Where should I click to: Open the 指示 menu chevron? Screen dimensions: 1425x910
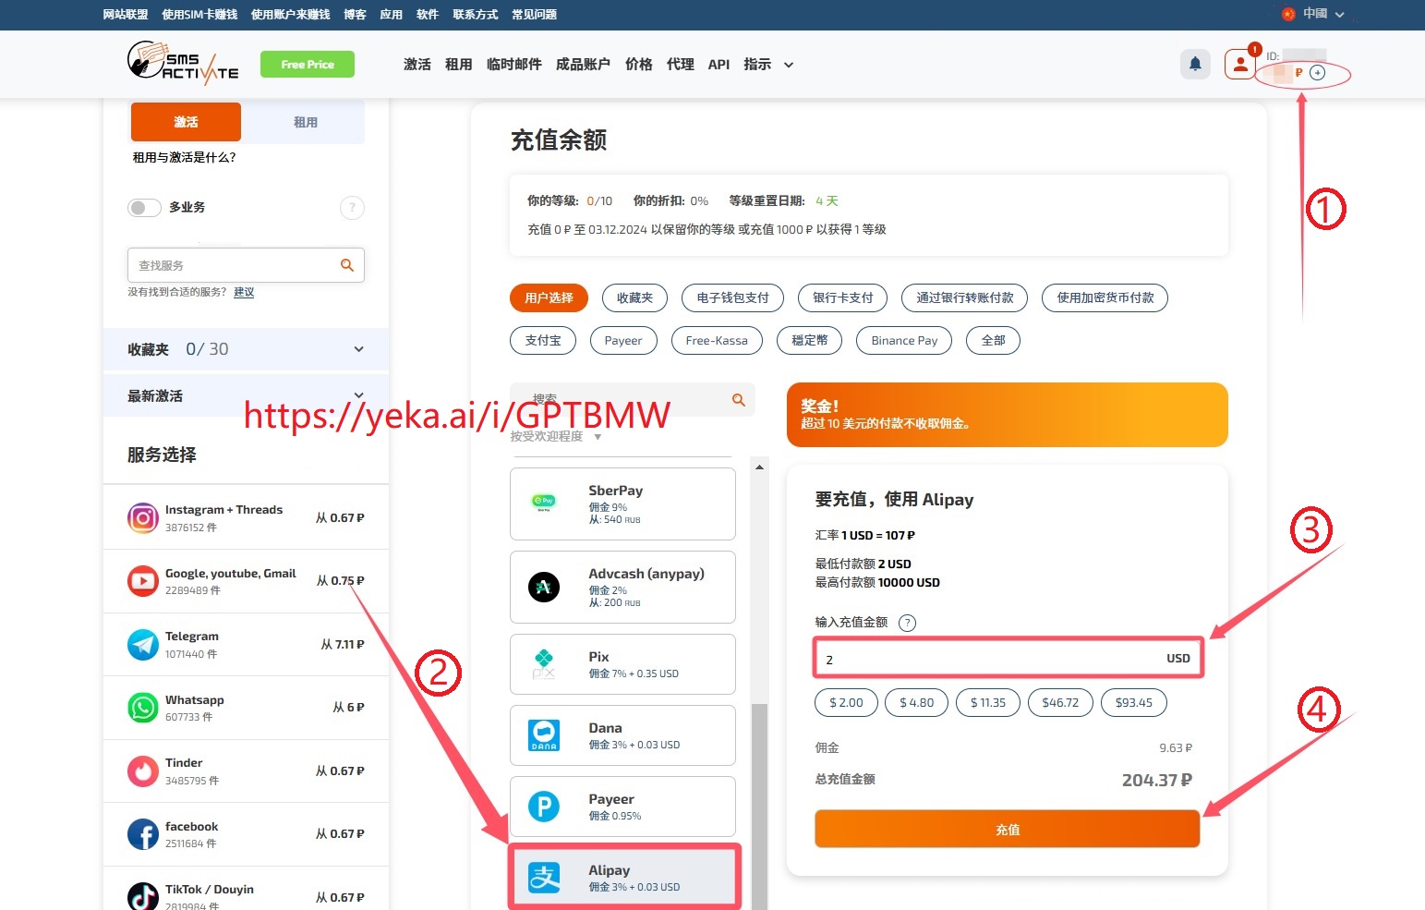789,65
